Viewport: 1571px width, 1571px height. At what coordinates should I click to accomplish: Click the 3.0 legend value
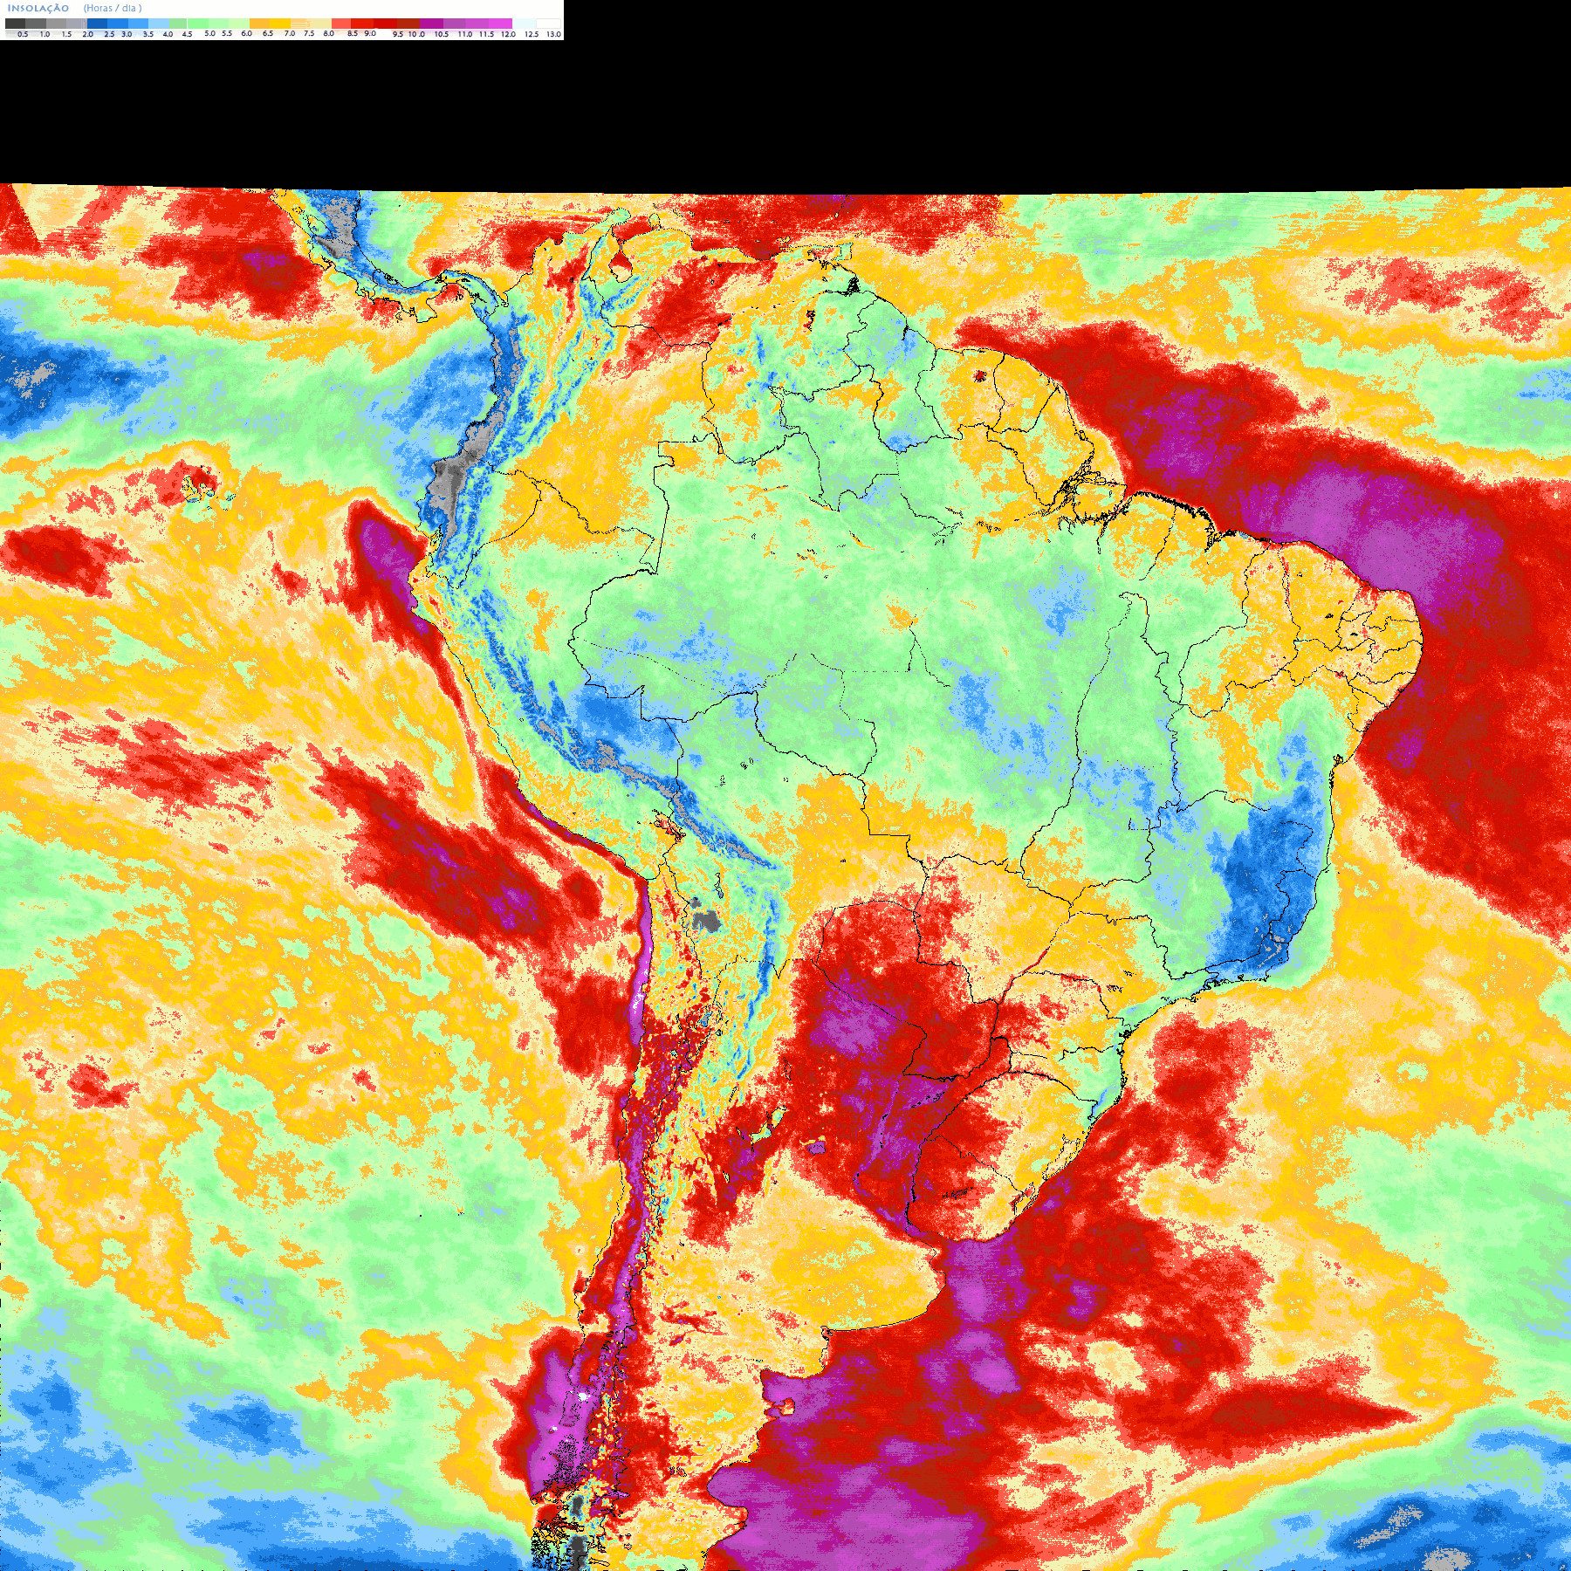(x=127, y=34)
